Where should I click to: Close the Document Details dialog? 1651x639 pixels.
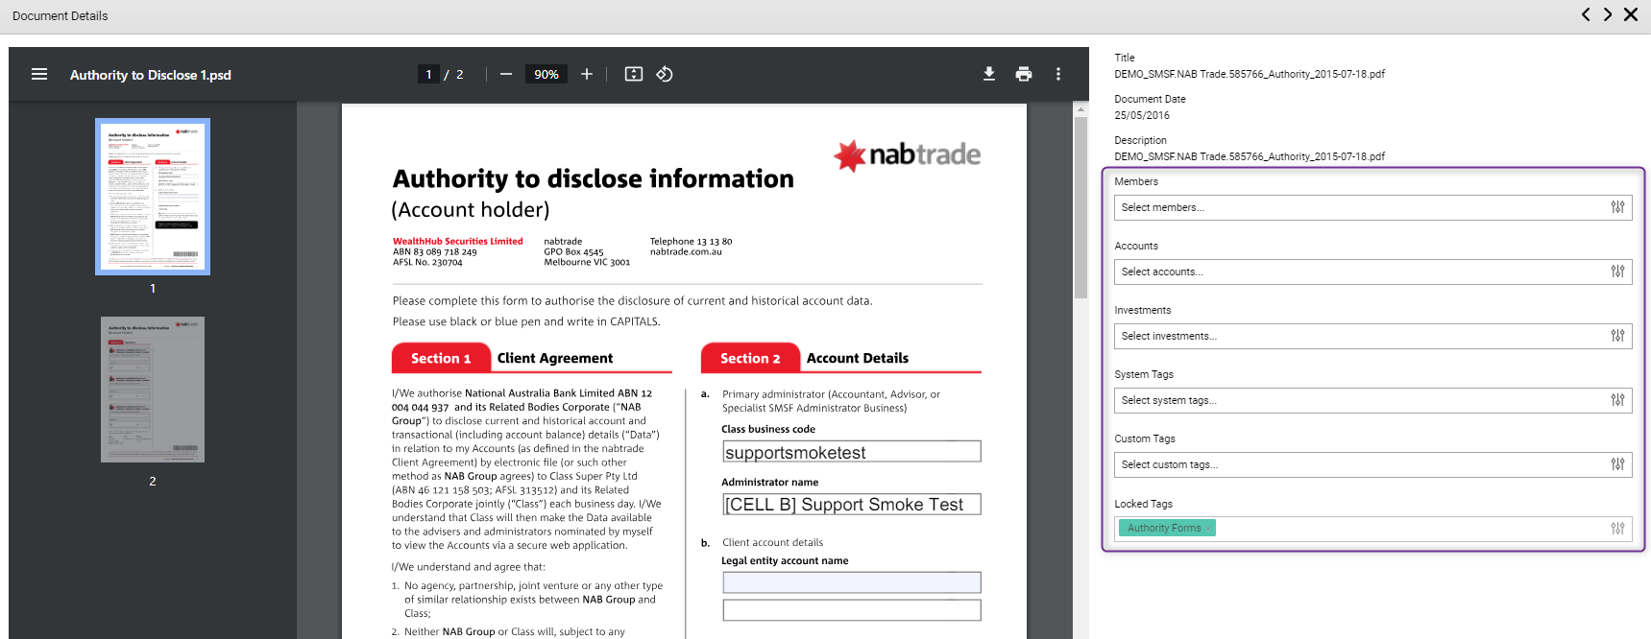tap(1631, 14)
